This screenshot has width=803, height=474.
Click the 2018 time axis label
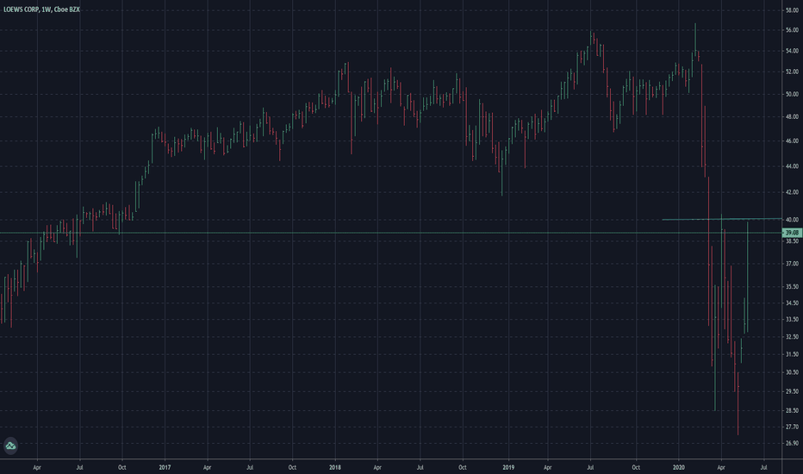(x=335, y=467)
